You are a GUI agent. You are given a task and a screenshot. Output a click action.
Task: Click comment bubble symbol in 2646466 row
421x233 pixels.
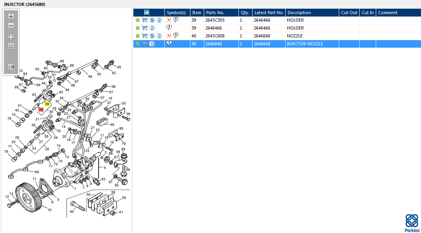[169, 28]
